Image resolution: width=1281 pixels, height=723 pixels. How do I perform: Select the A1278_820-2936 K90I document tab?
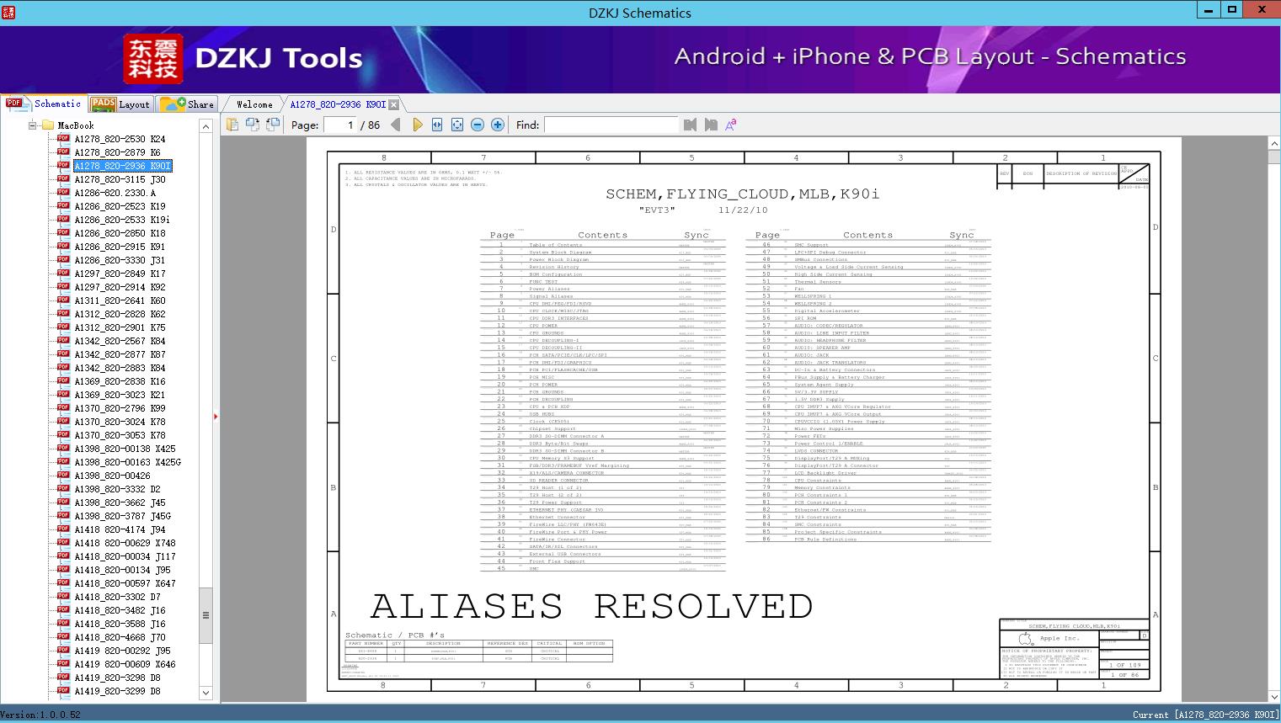[338, 104]
